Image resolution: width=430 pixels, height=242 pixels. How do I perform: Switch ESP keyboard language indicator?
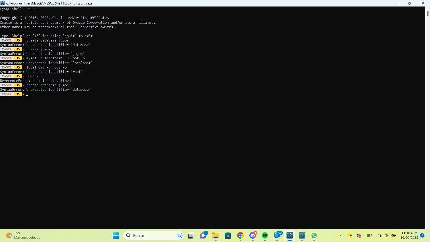pyautogui.click(x=370, y=235)
